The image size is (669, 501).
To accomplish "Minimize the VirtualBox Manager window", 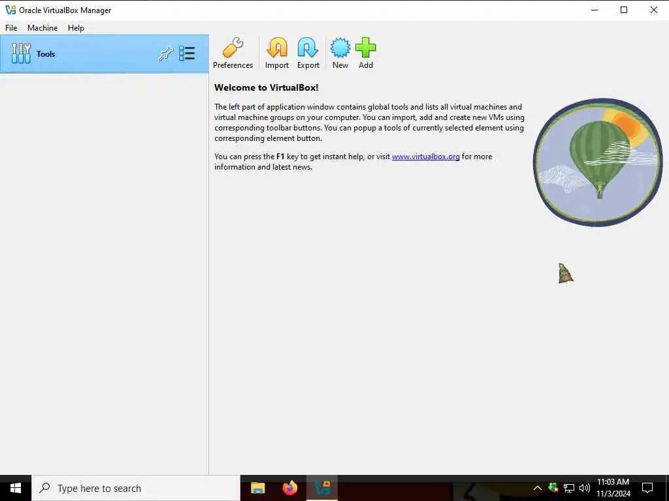I will (x=595, y=10).
